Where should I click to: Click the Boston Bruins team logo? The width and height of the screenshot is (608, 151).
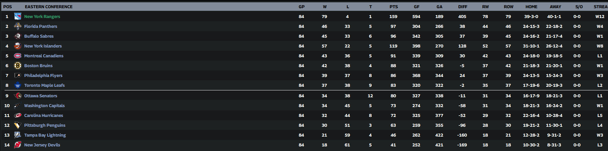[x=18, y=66]
